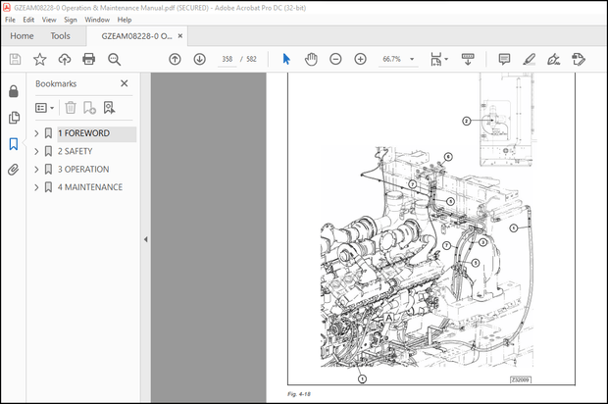Expand the 4 MAINTENANCE bookmark

(36, 187)
